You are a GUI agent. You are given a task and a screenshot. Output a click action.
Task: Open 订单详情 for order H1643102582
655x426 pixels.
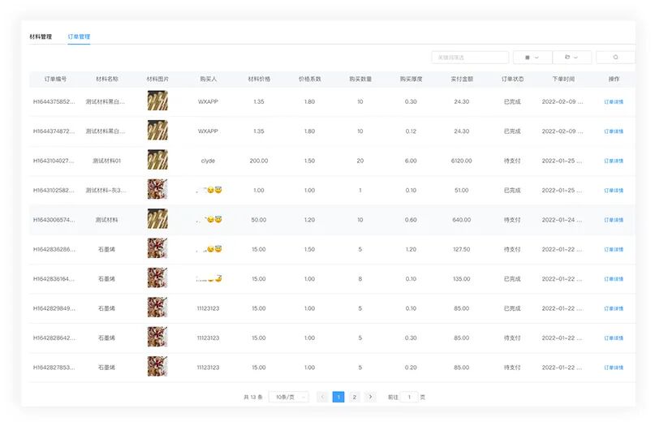(614, 191)
